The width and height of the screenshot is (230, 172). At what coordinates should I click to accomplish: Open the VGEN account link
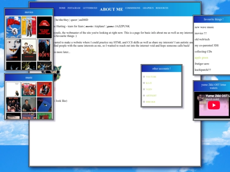tap(149, 89)
